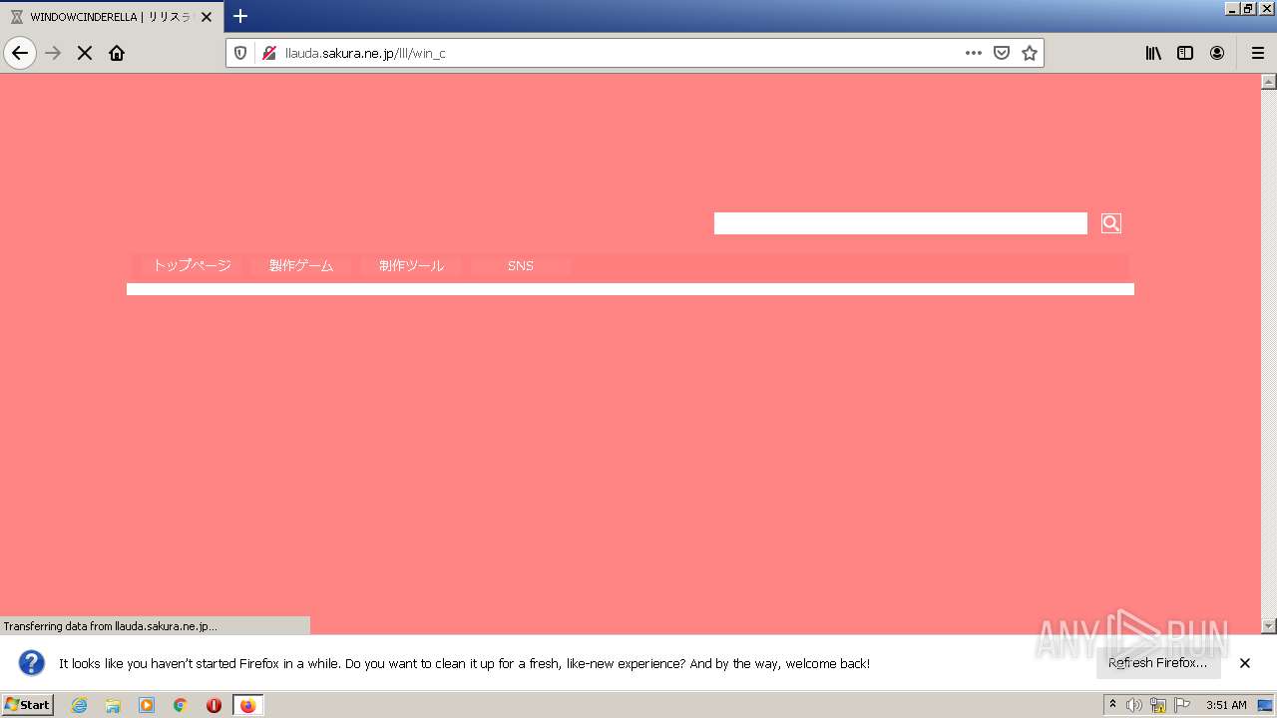Viewport: 1277px width, 718px height.
Task: Click the address bar URL
Action: coord(365,53)
